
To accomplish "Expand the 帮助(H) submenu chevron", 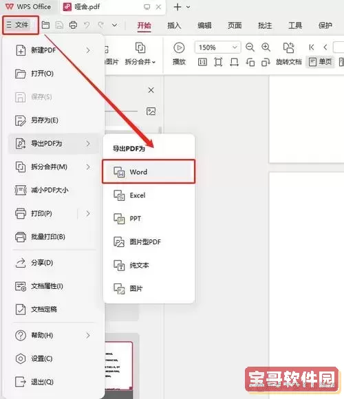I will tap(88, 336).
